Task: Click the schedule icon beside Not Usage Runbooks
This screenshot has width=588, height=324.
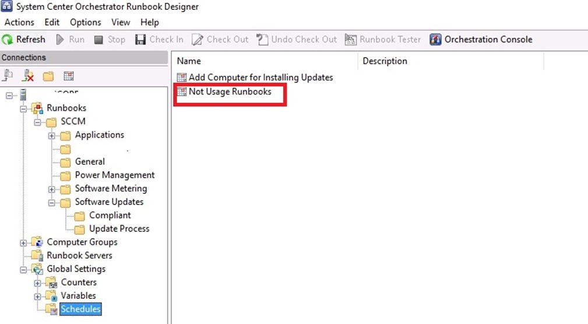Action: [182, 91]
